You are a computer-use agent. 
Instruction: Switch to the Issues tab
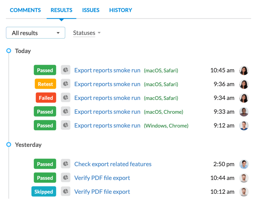point(91,10)
